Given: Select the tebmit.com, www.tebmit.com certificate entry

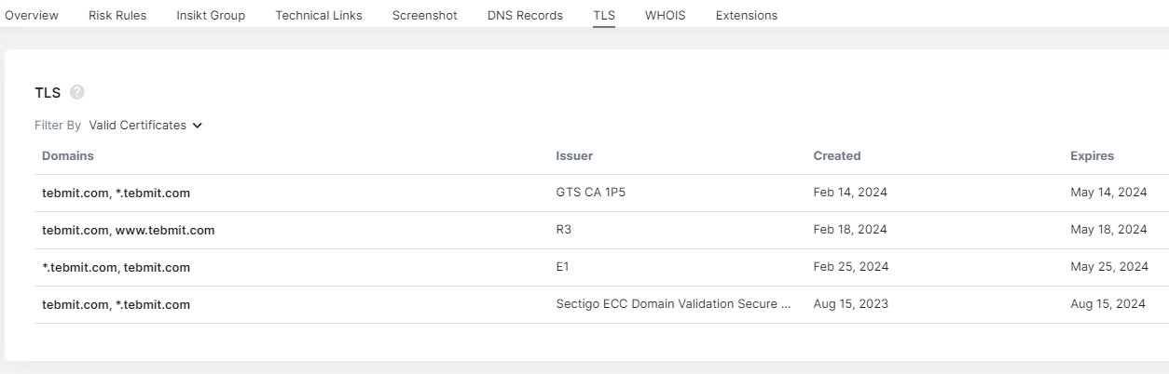Looking at the screenshot, I should point(129,231).
